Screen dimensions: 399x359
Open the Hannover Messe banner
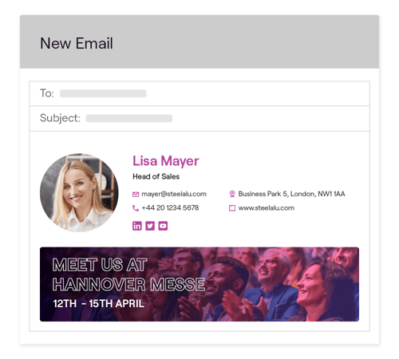click(199, 284)
